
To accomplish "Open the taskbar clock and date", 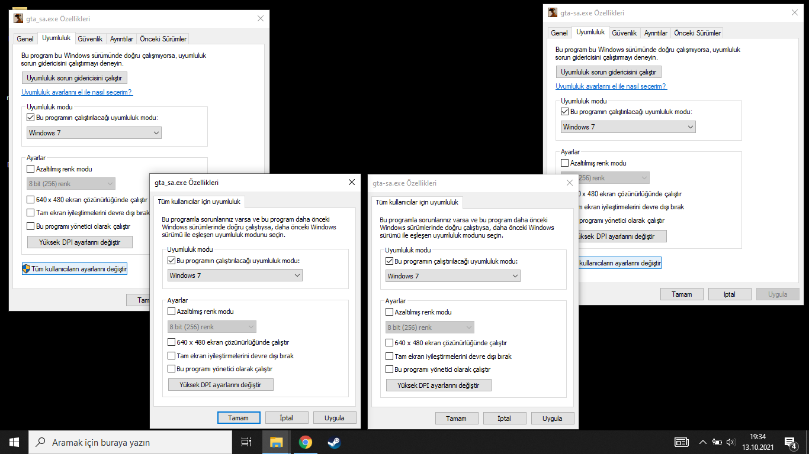I will [758, 442].
